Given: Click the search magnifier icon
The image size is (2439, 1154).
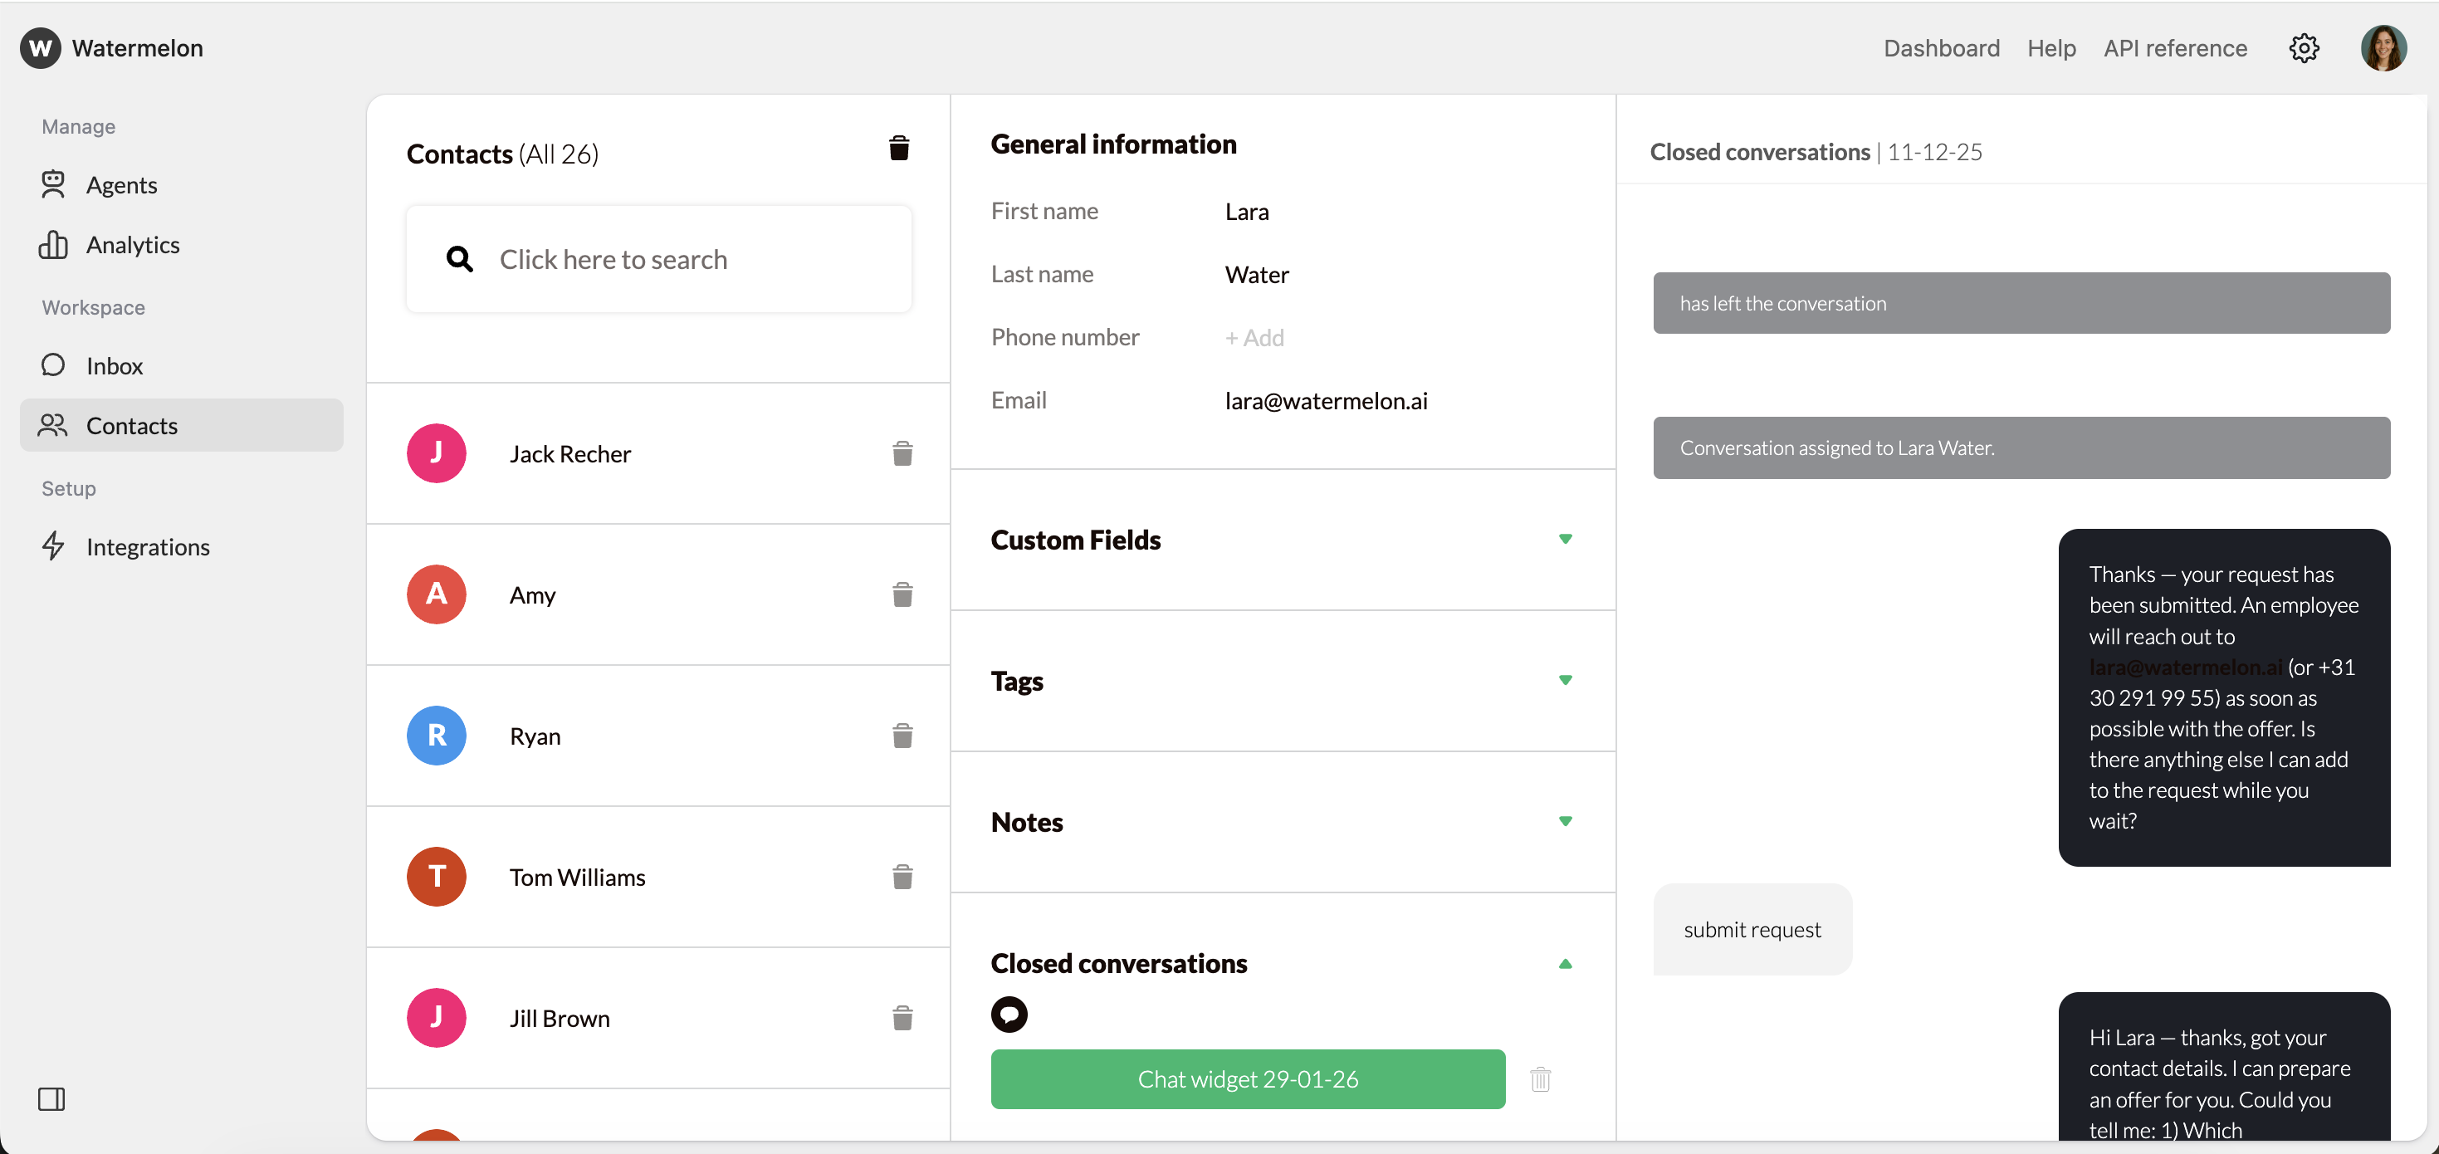Looking at the screenshot, I should tap(460, 258).
